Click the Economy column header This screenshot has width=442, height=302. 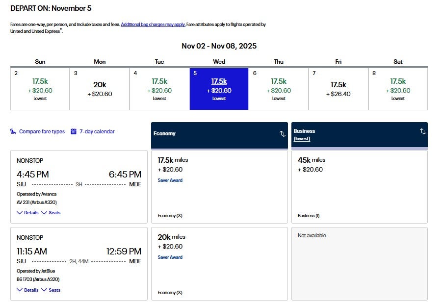click(219, 135)
